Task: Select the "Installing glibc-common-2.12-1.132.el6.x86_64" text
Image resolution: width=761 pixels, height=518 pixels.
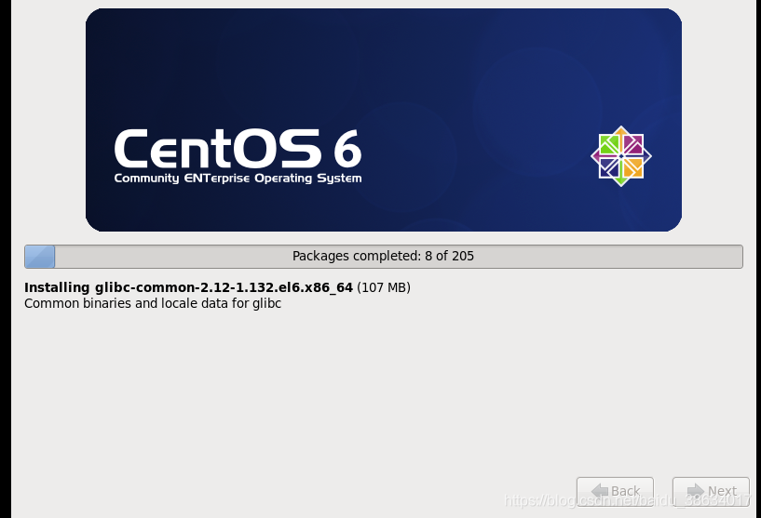Action: point(188,287)
